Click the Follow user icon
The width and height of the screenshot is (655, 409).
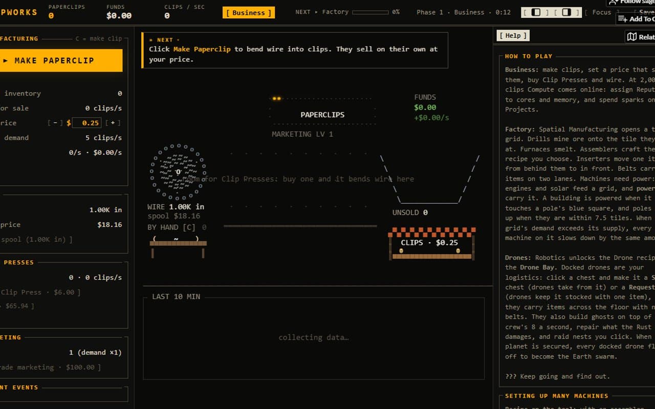[x=613, y=2]
